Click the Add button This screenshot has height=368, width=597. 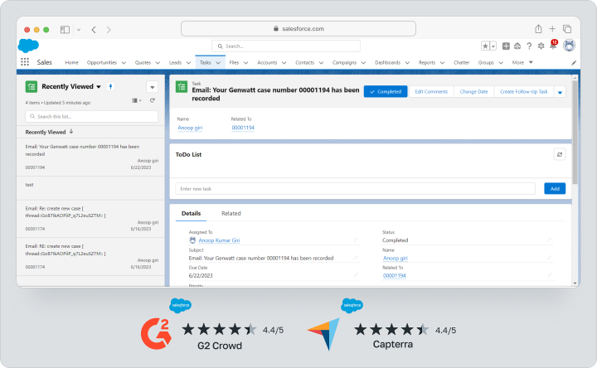555,189
